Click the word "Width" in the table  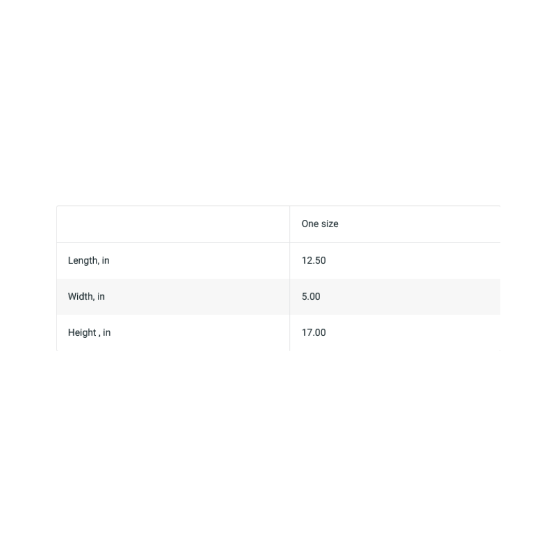80,297
